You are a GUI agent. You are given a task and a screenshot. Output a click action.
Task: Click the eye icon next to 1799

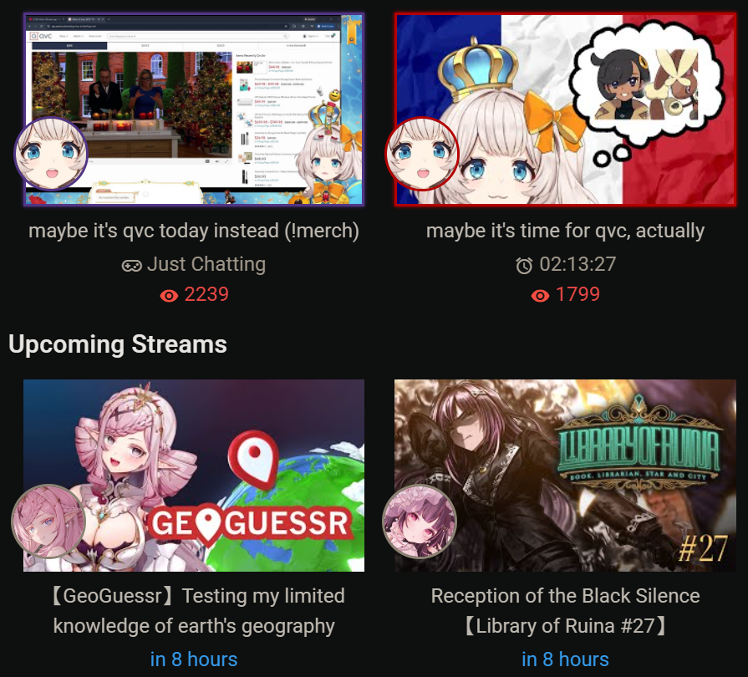pos(540,296)
